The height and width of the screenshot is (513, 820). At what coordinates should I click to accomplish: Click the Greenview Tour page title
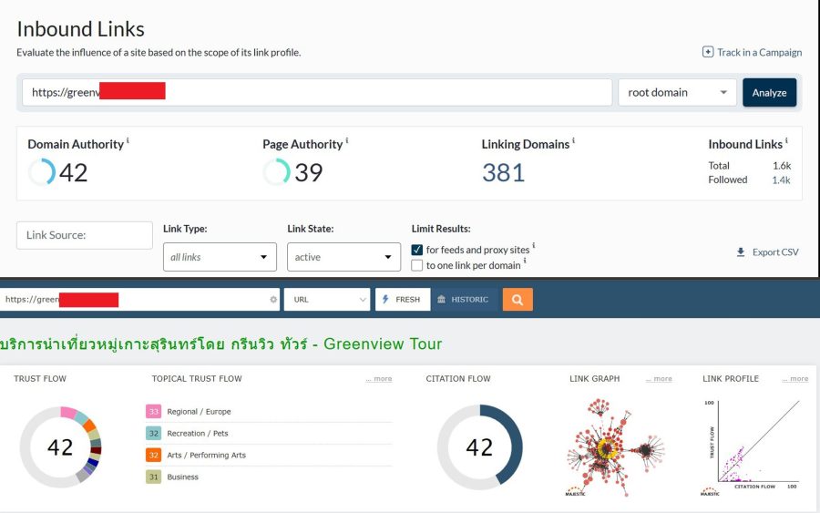tap(220, 344)
